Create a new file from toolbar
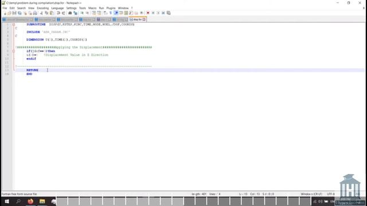 5,13
